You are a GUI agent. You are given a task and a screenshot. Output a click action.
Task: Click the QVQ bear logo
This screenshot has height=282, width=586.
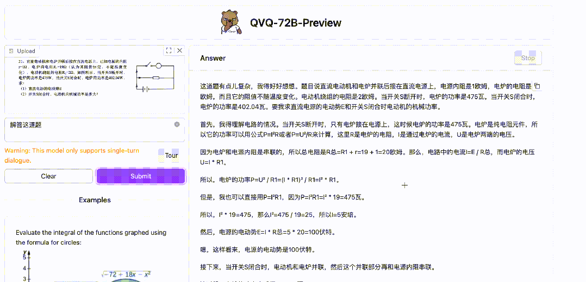point(232,22)
